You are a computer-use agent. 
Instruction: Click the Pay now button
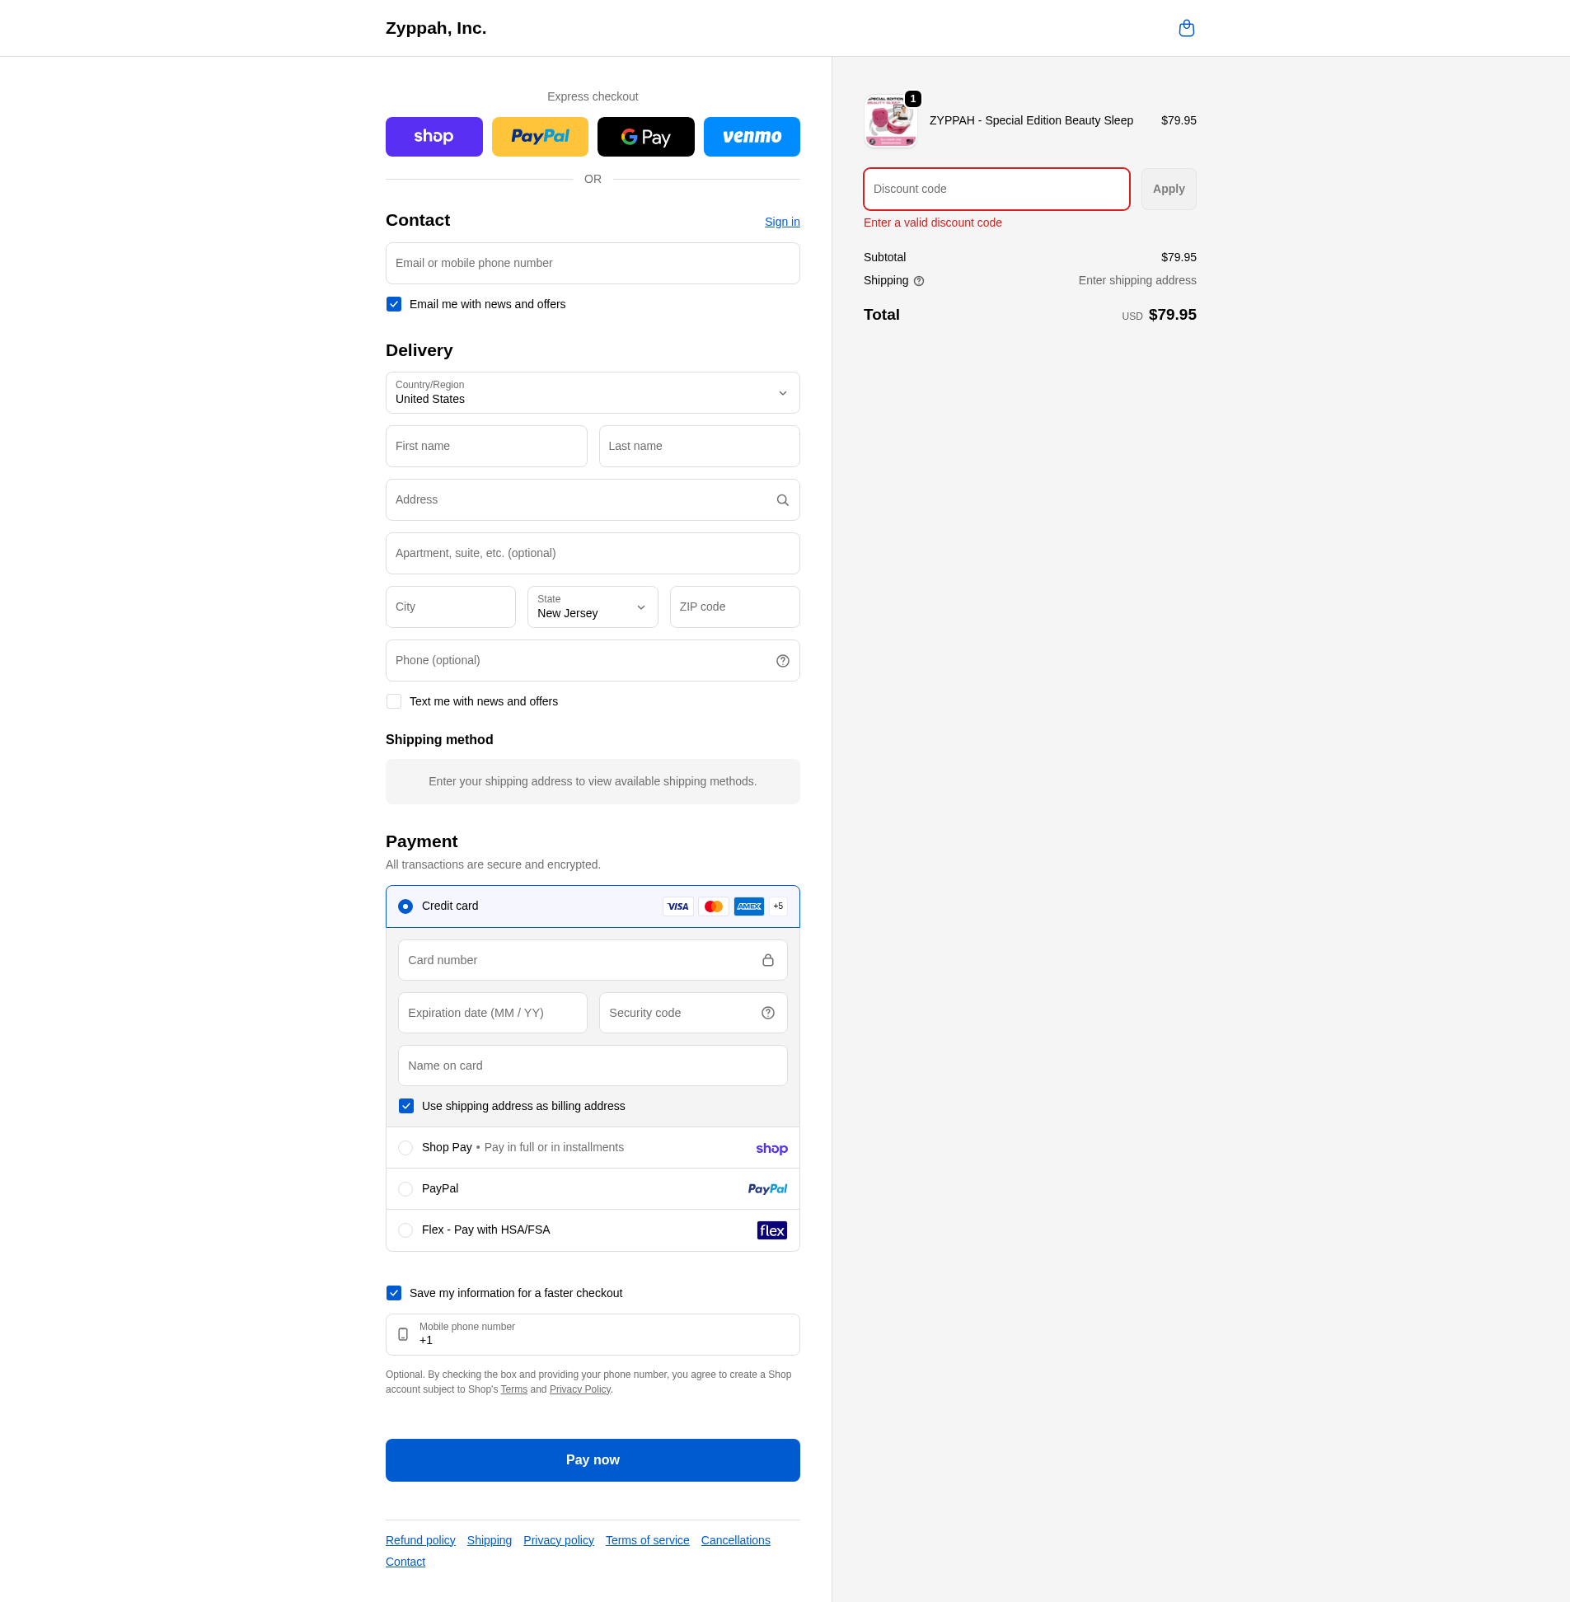[592, 1459]
